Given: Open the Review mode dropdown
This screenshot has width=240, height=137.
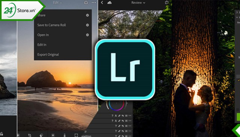Looking at the screenshot, I should coord(138,3).
